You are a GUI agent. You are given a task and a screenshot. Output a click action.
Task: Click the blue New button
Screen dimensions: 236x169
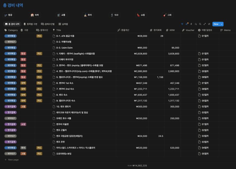216,24
